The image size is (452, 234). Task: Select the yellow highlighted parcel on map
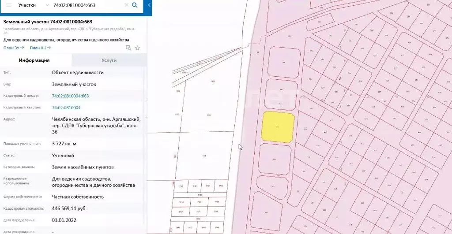coord(278,127)
